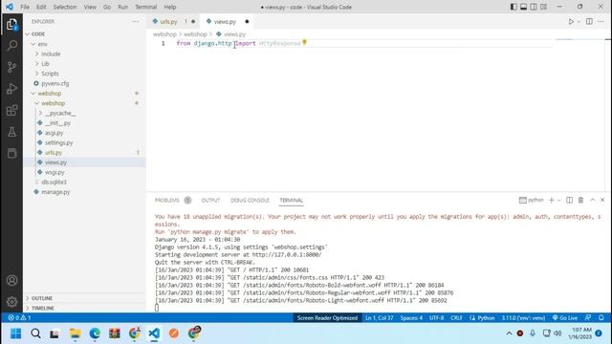Switch to the OUTPUT panel tab

coord(210,200)
